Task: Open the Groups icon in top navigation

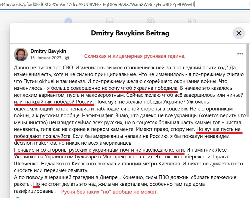Action: click(151, 20)
